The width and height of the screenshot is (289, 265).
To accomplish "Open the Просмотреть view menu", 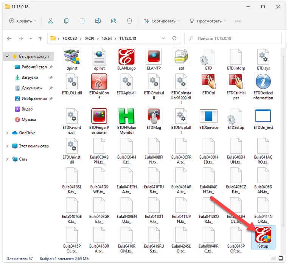I will coord(207,21).
